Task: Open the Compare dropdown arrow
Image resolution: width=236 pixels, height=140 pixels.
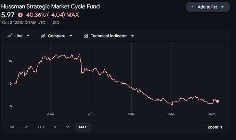Action: (x=71, y=36)
